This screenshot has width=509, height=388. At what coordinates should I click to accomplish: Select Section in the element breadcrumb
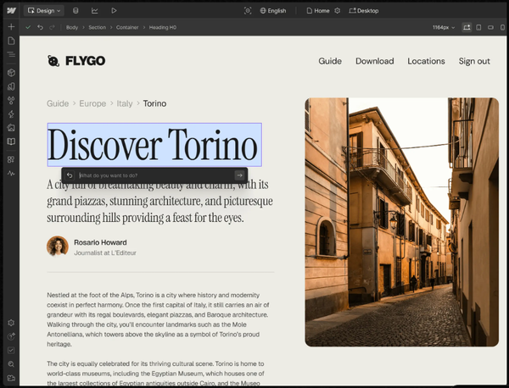click(x=98, y=28)
